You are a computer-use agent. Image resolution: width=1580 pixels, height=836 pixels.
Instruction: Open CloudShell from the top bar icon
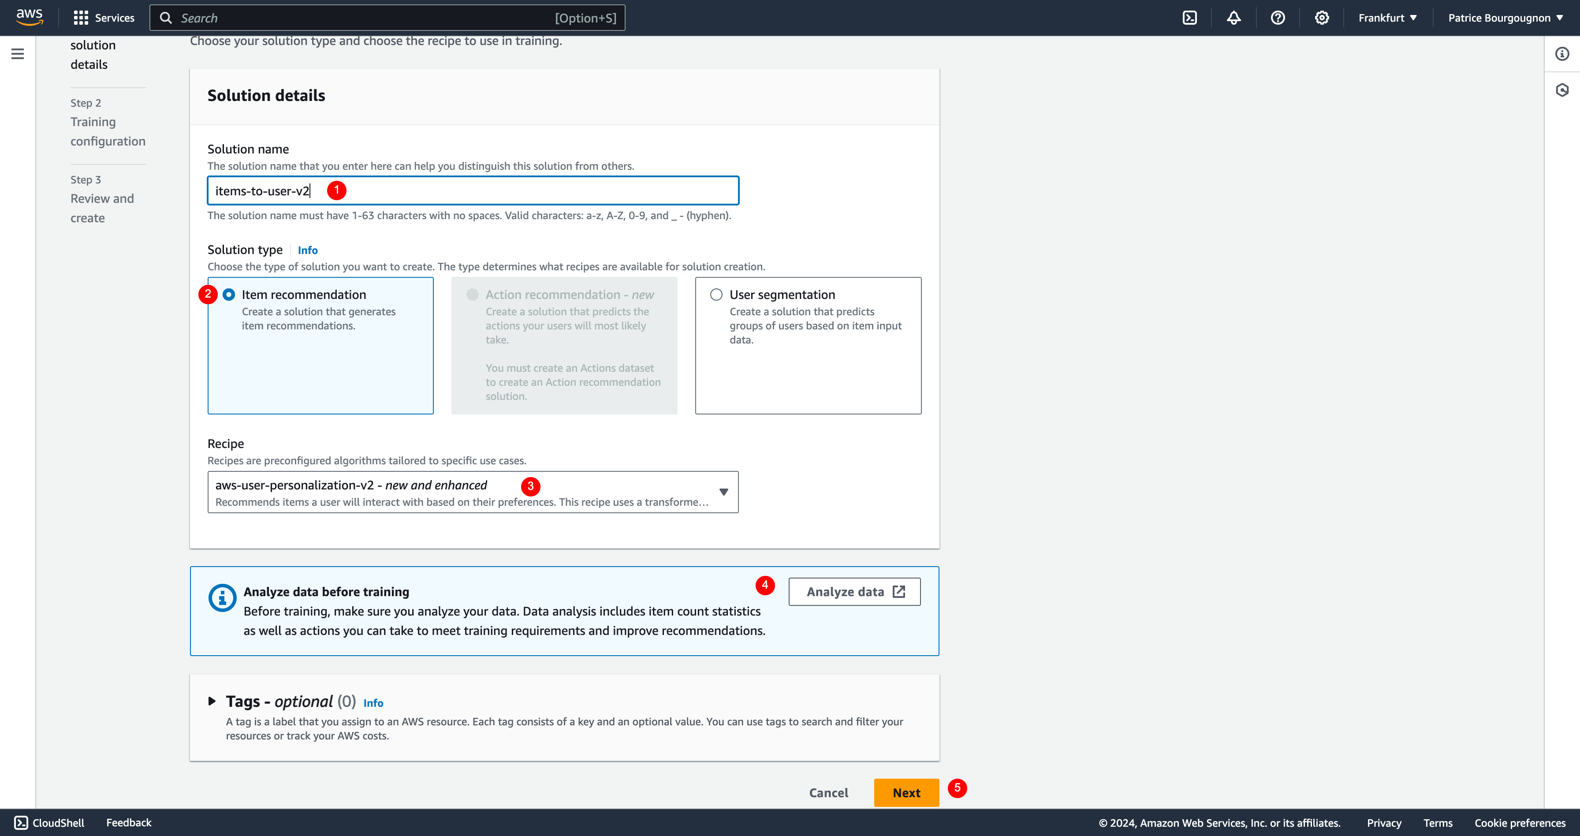pyautogui.click(x=1189, y=18)
